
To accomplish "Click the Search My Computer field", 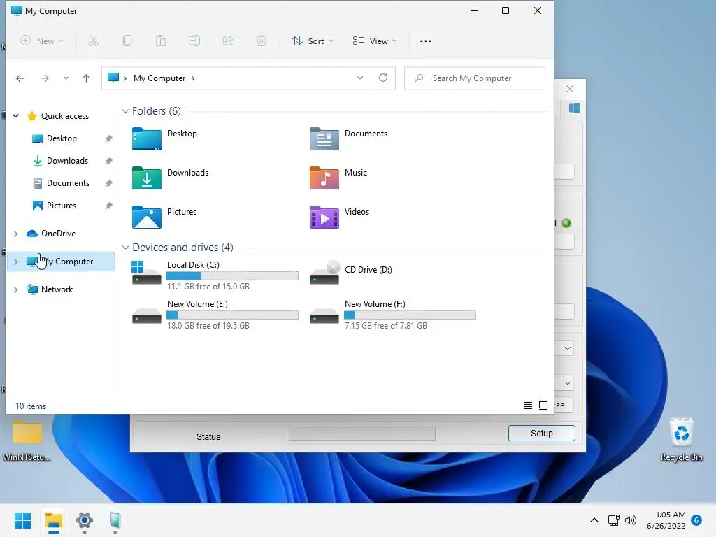I will click(475, 78).
